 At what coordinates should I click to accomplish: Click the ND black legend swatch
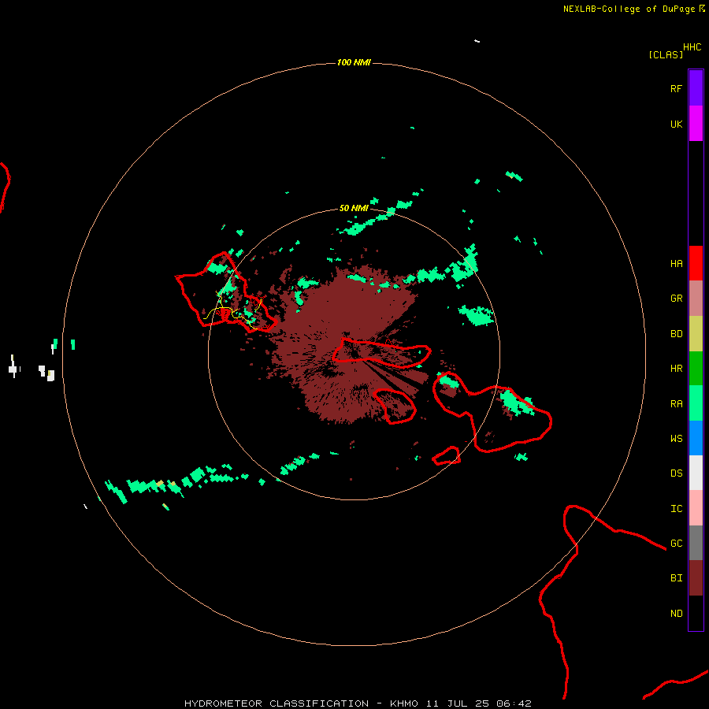pos(696,613)
